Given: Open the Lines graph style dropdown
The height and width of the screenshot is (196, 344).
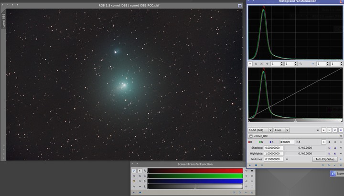Looking at the screenshot, I should click(x=280, y=130).
